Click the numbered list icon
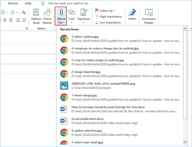 pyautogui.click(x=13, y=12)
